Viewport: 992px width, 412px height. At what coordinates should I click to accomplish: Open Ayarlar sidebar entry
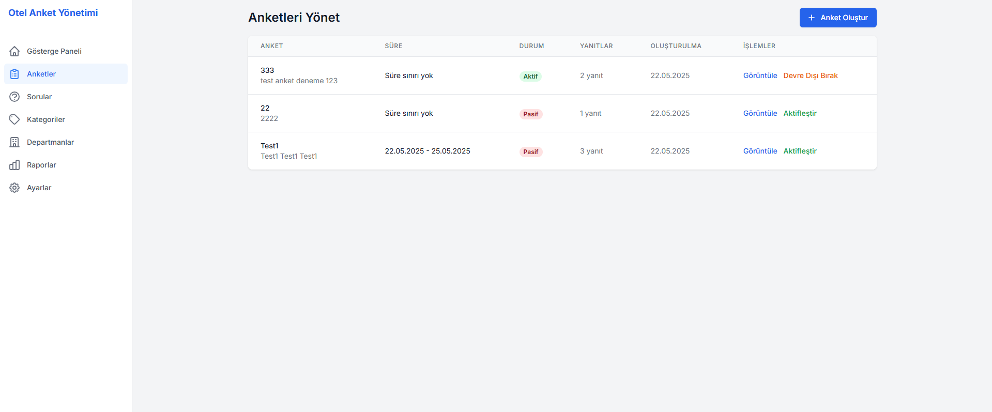pos(66,188)
